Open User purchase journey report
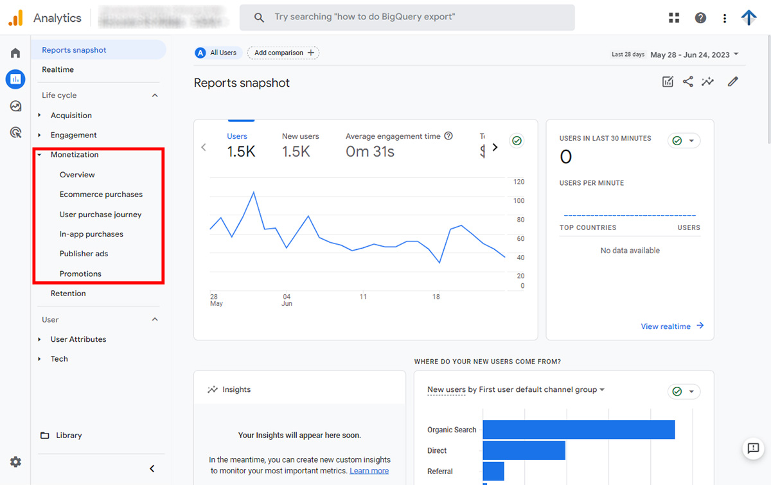 click(100, 215)
